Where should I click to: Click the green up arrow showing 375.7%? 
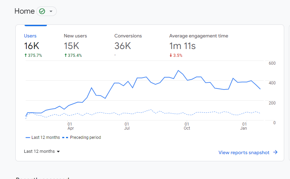[x=25, y=55]
